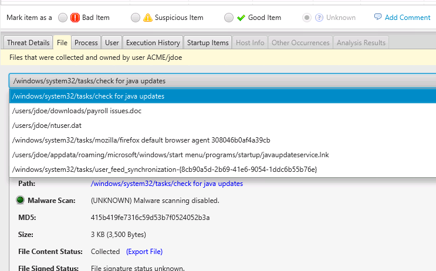436x271 pixels.
Task: Switch to the Threat Details tab
Action: tap(28, 42)
